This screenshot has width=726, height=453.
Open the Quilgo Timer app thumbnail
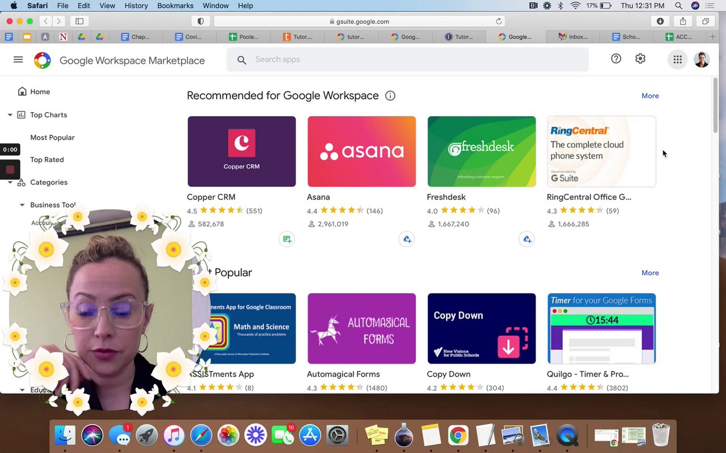pyautogui.click(x=601, y=328)
